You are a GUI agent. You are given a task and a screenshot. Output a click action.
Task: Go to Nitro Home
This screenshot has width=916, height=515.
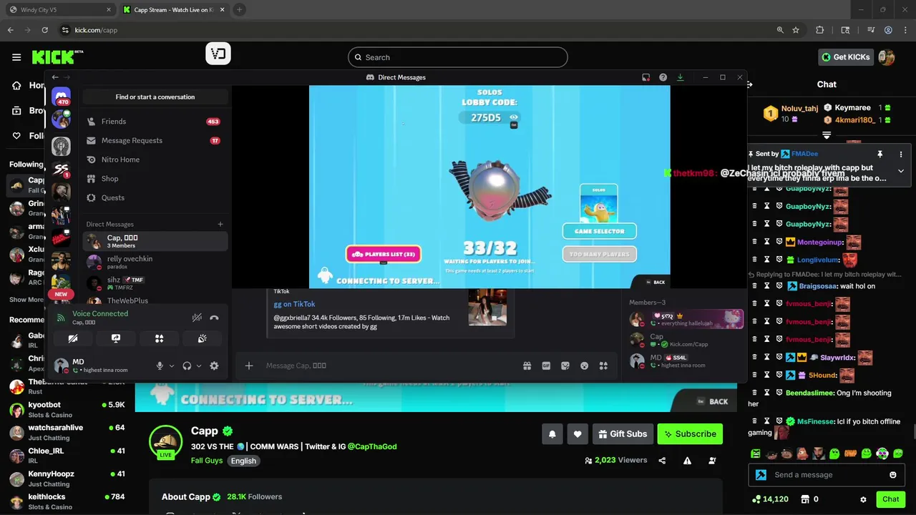(x=155, y=160)
